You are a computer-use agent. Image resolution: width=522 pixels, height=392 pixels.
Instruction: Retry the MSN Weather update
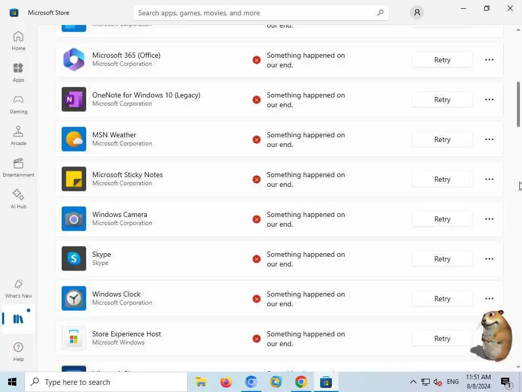[x=442, y=139]
